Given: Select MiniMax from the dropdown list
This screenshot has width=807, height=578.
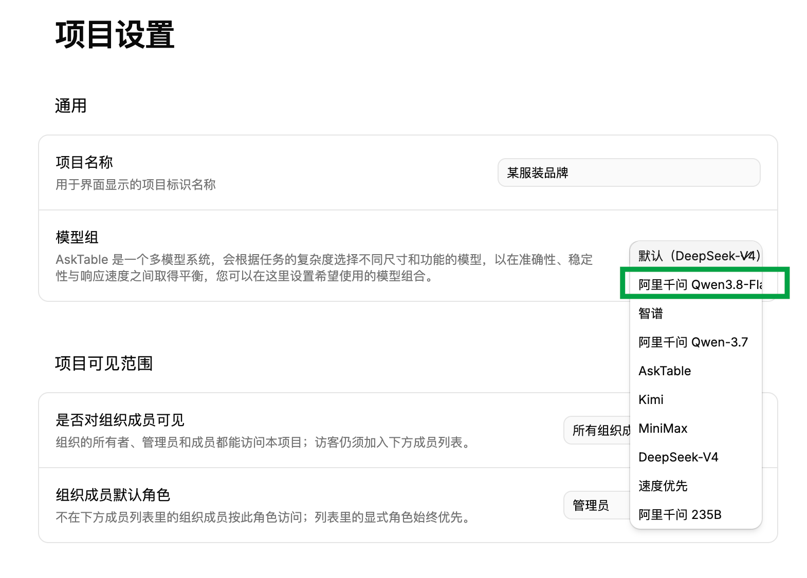Looking at the screenshot, I should (696, 428).
